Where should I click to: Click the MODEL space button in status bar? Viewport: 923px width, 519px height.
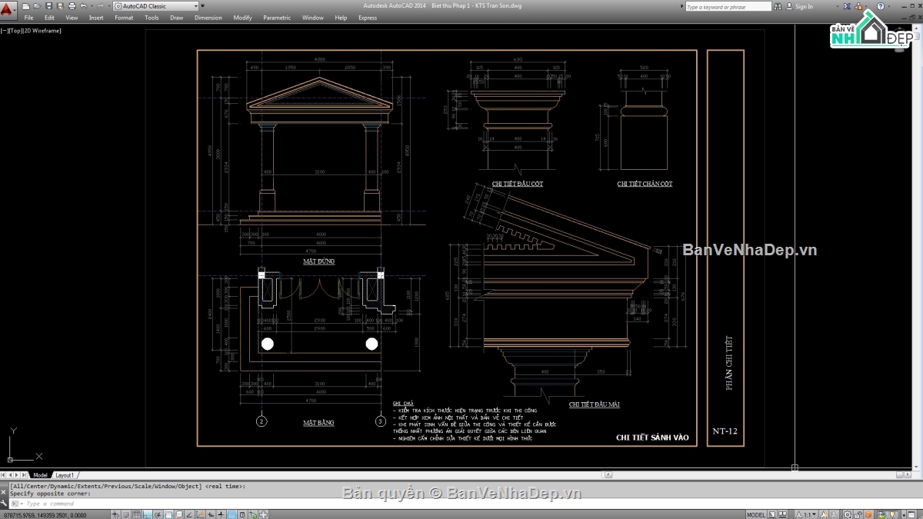[756, 514]
